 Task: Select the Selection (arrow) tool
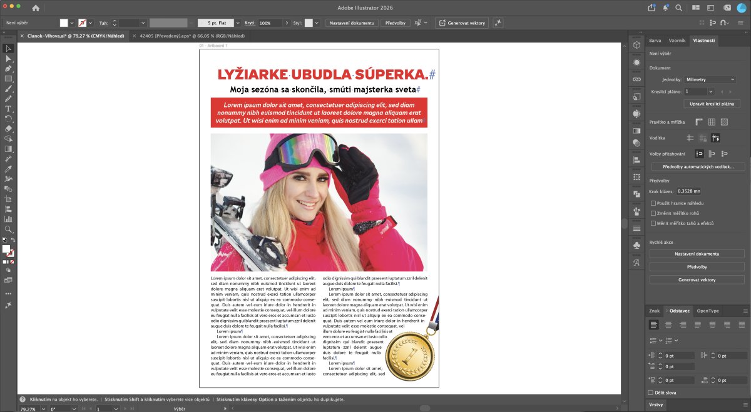coord(8,48)
